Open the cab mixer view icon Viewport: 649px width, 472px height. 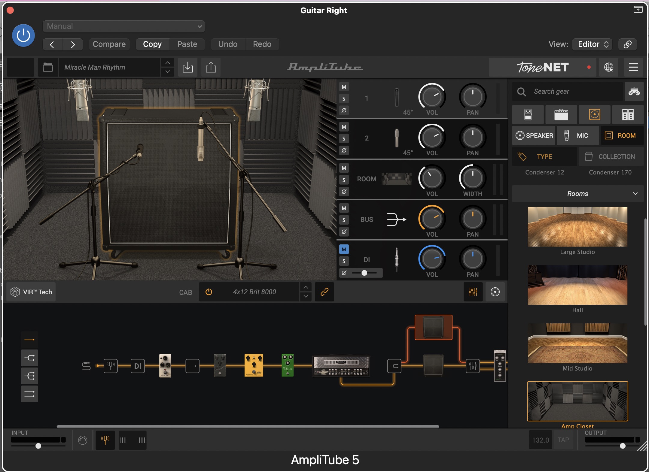click(473, 292)
